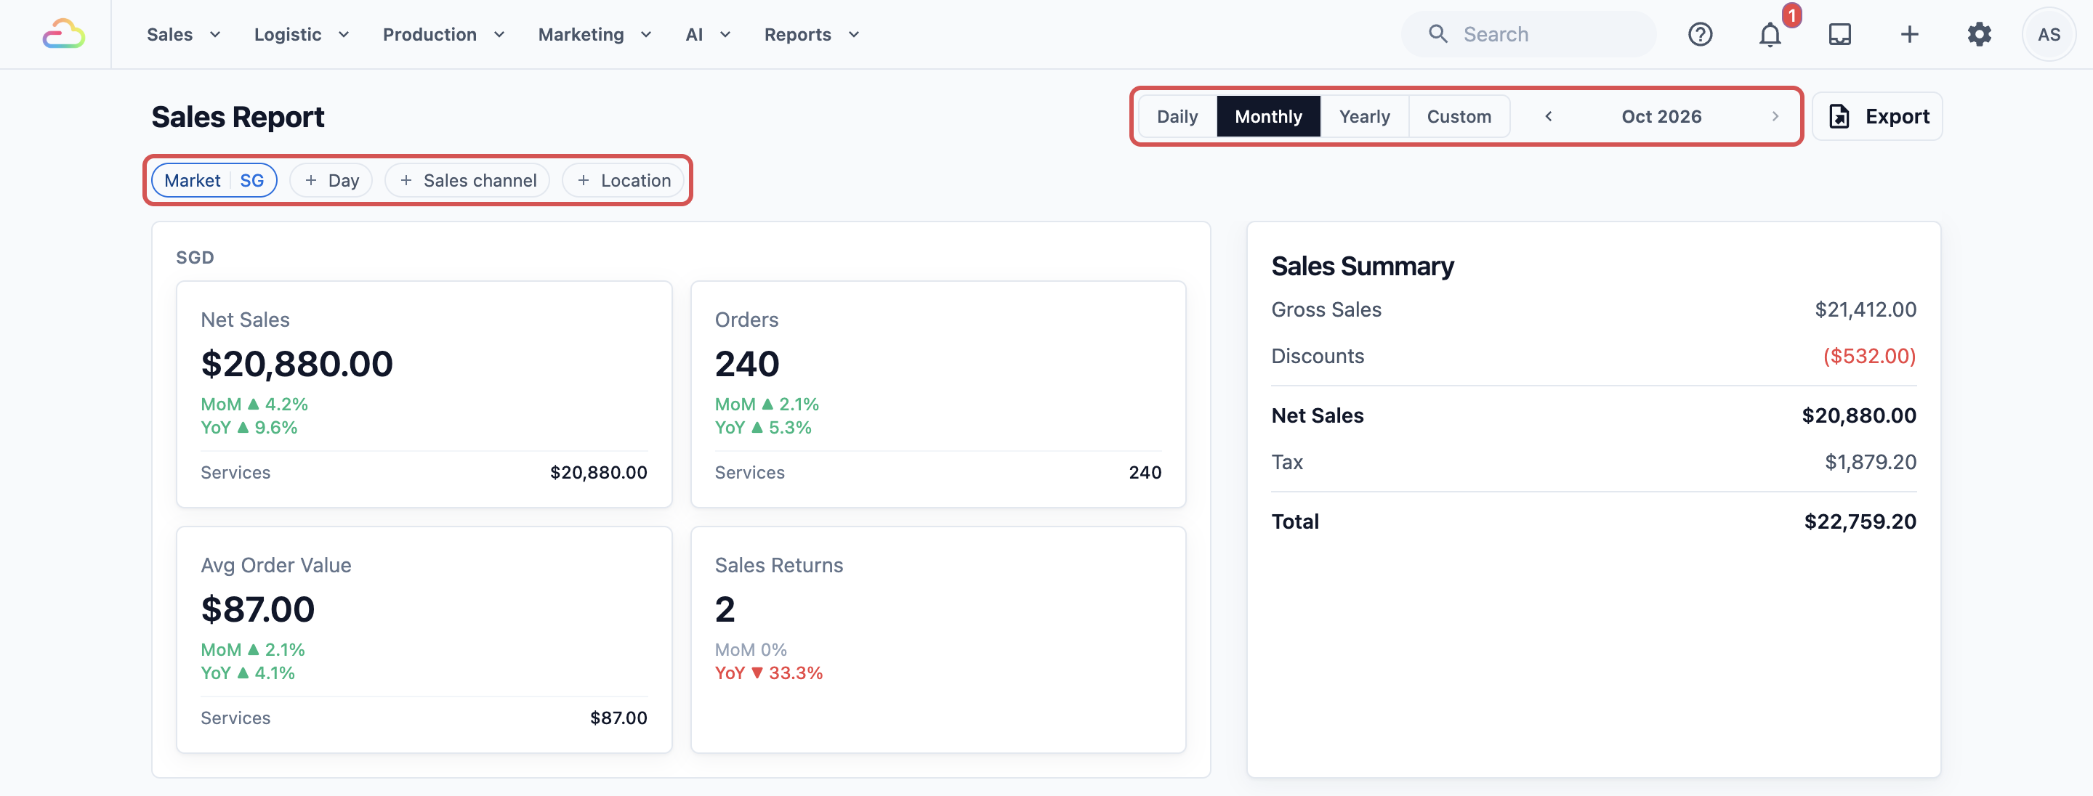Expand the AI menu

point(708,34)
